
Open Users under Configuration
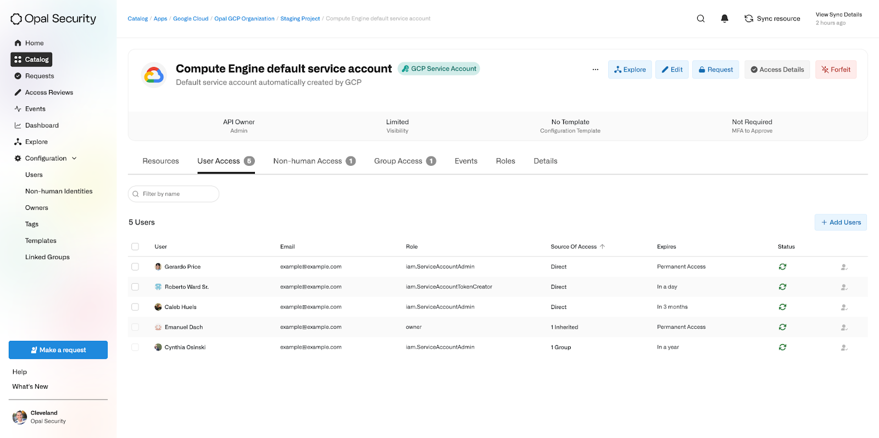tap(34, 175)
